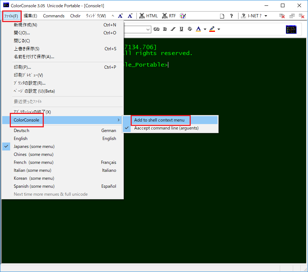The height and width of the screenshot is (272, 308).
Task: Expand the ColorConsole submenu
Action: [63, 120]
